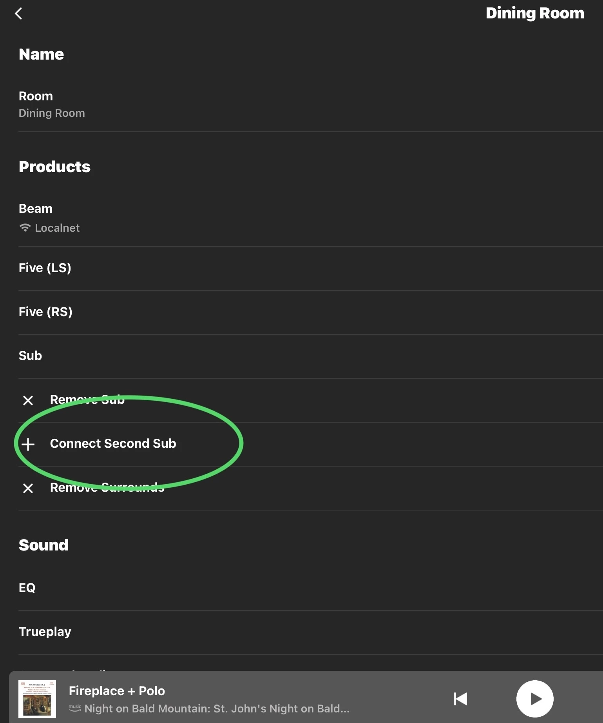Select the Five (LS) speaker
603x723 pixels.
[x=45, y=268]
